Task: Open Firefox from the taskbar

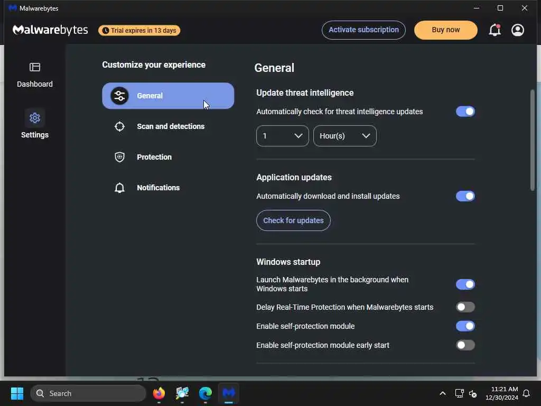Action: point(158,393)
